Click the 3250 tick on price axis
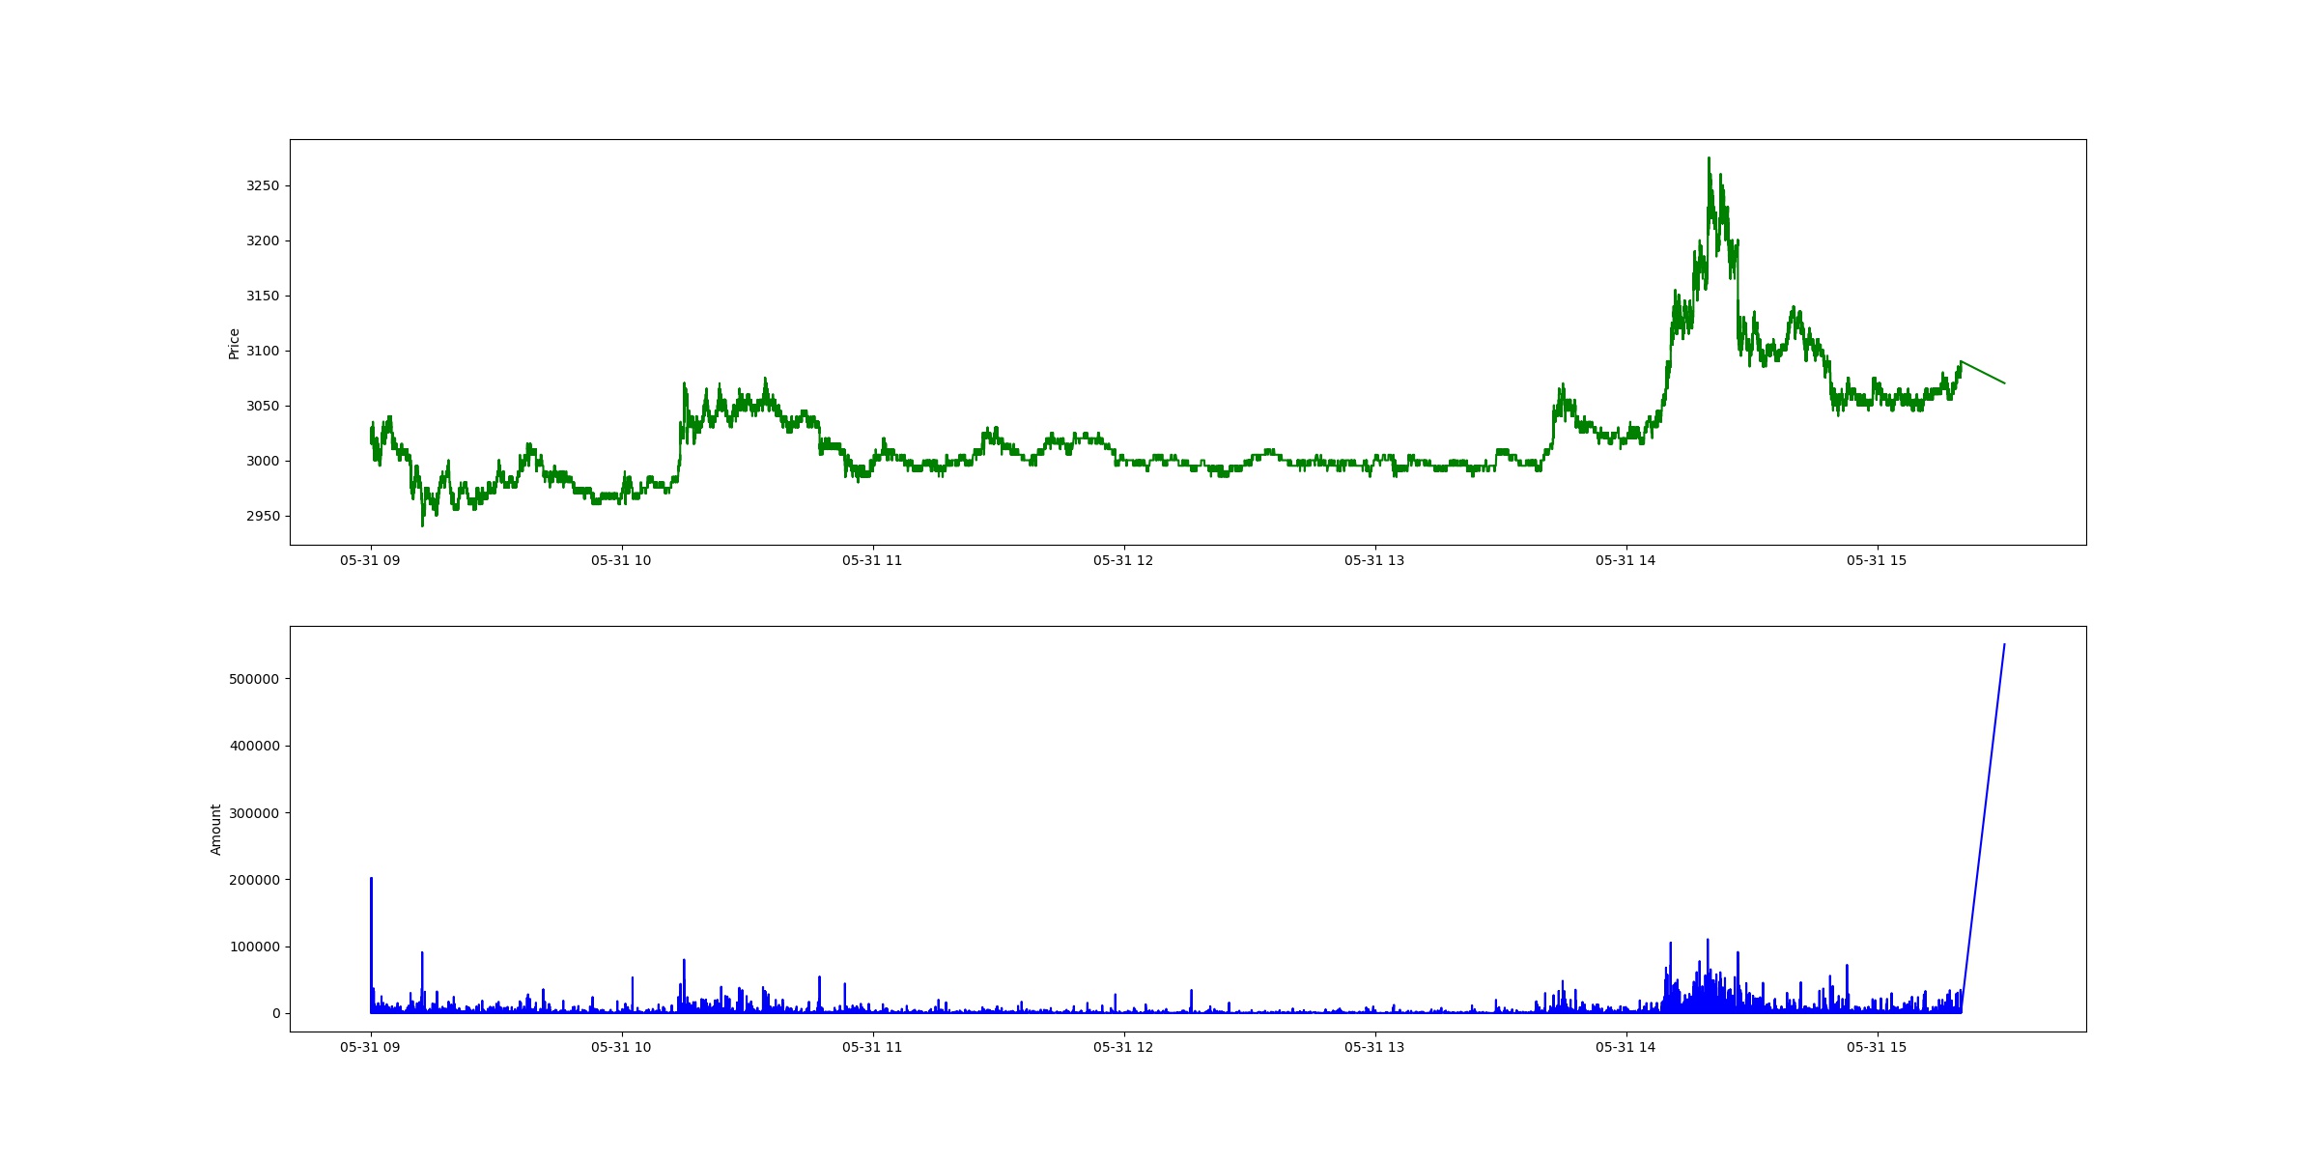The width and height of the screenshot is (2318, 1159). pyautogui.click(x=263, y=185)
